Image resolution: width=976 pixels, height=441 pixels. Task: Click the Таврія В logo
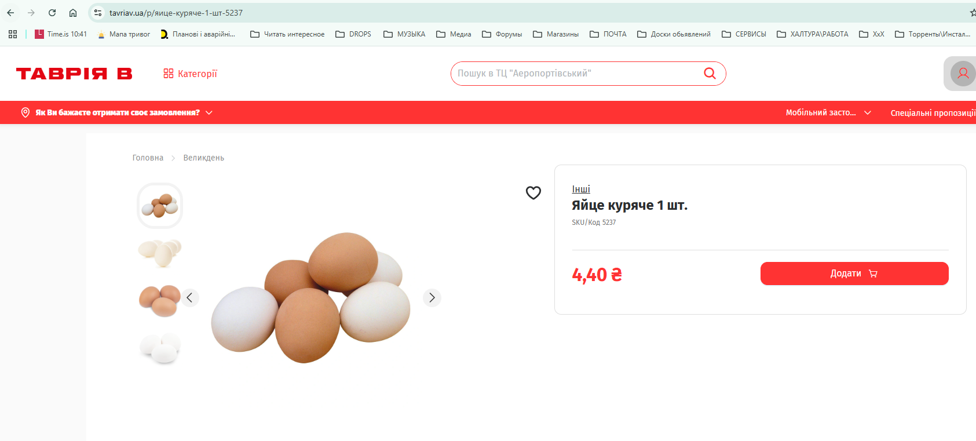click(x=74, y=74)
